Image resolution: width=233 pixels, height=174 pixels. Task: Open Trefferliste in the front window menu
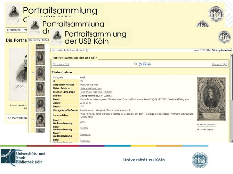click(x=69, y=50)
